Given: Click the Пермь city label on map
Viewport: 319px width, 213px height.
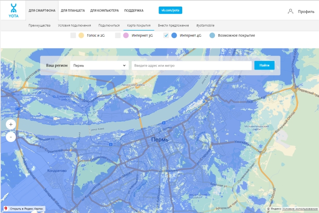Looking at the screenshot, I should point(159,140).
